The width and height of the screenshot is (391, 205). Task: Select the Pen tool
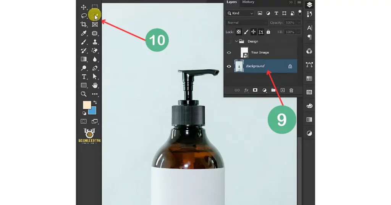tap(95, 68)
